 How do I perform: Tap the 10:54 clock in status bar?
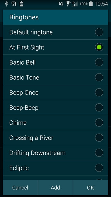coord(101,4)
